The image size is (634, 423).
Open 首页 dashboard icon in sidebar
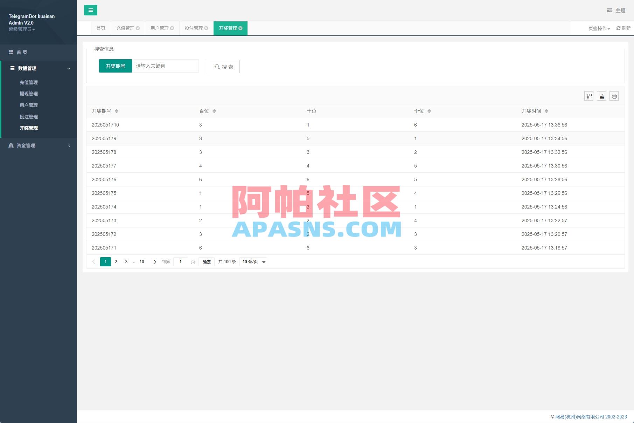pyautogui.click(x=11, y=52)
